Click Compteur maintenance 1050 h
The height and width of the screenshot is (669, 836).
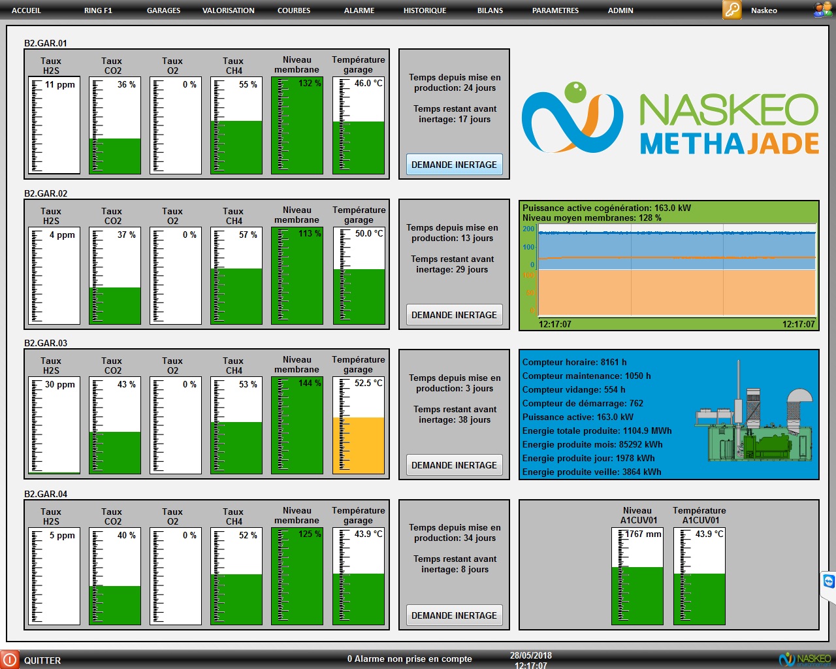coord(587,376)
